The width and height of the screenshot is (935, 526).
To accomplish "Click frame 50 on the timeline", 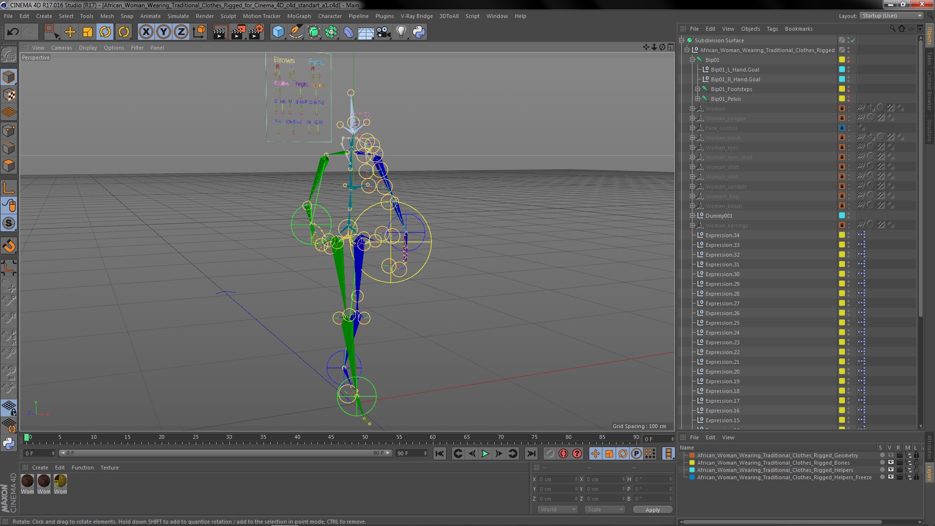I will 365,437.
